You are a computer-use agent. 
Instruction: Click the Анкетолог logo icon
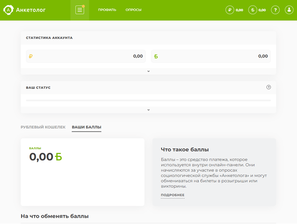pos(8,10)
